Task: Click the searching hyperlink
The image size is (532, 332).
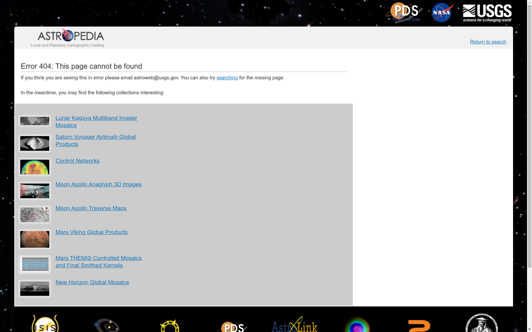Action: [227, 78]
